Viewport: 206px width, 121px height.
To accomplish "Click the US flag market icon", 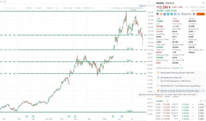I will pos(158,14).
